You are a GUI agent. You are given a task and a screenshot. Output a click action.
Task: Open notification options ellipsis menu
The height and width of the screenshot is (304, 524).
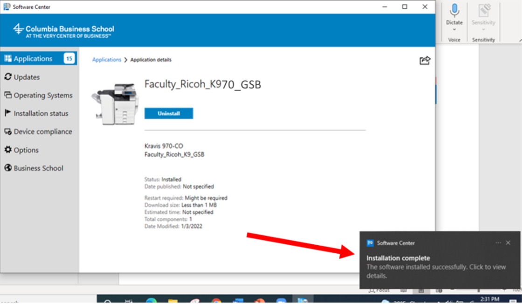pos(498,243)
